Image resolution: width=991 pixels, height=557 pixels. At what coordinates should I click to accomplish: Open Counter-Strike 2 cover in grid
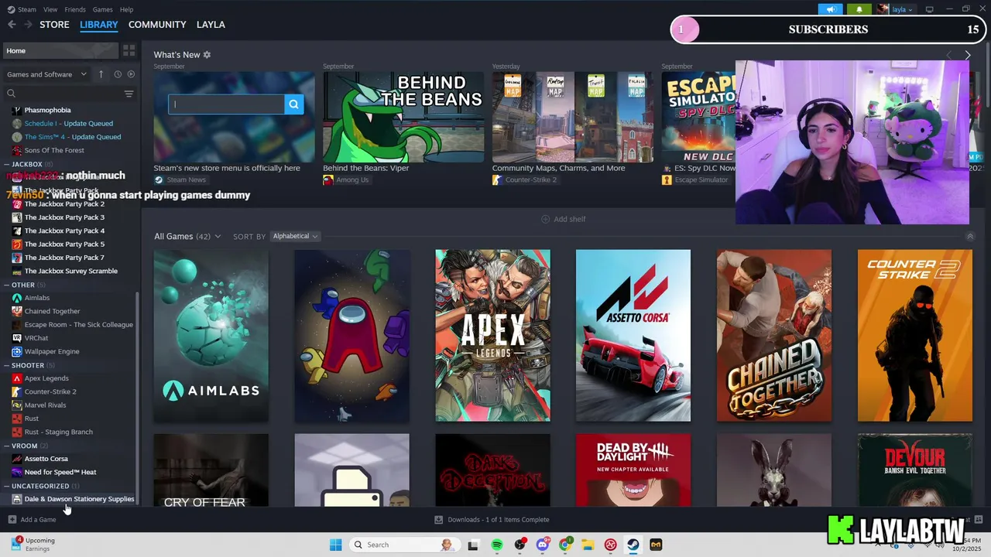914,335
